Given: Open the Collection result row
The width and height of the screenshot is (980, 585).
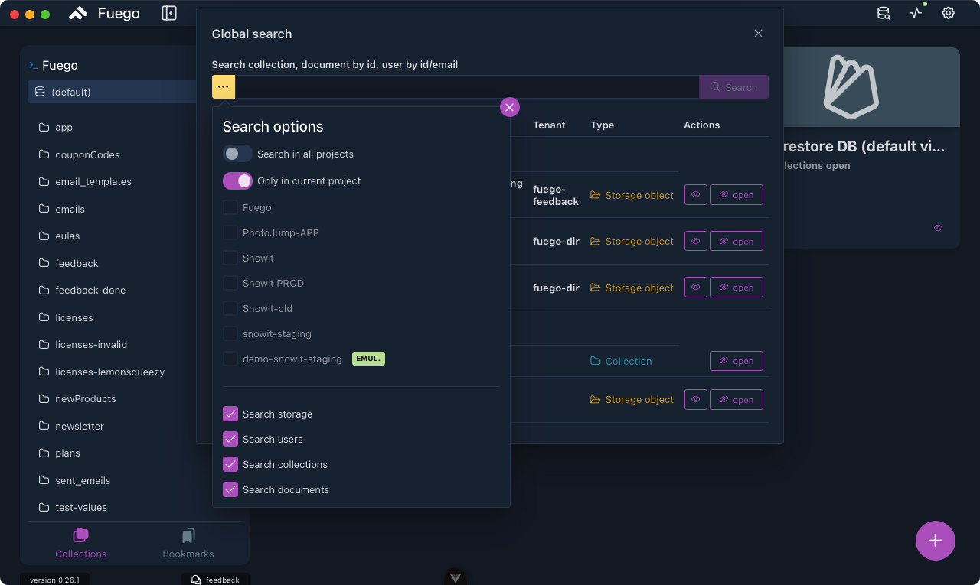Looking at the screenshot, I should click(737, 361).
